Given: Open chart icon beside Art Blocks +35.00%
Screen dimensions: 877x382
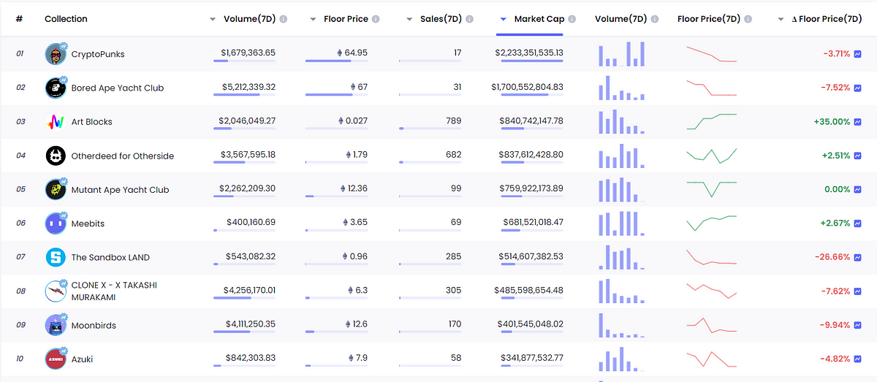Looking at the screenshot, I should 857,122.
